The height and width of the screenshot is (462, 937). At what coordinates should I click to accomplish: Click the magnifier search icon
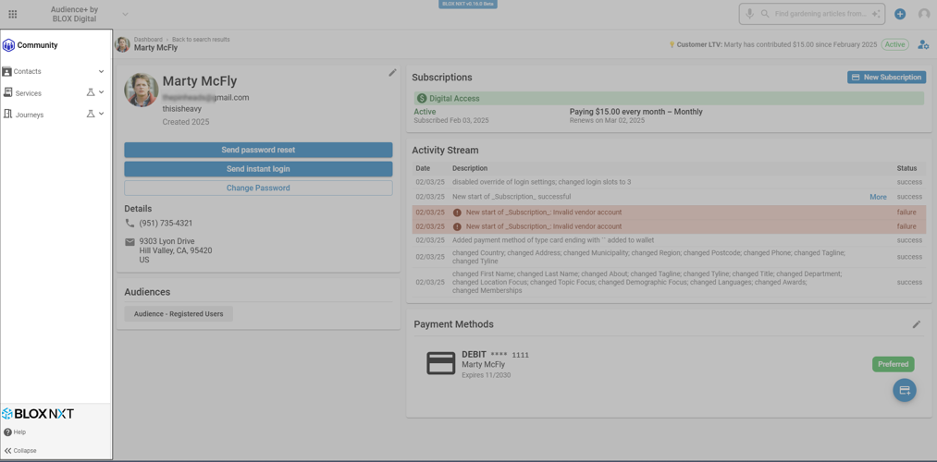pyautogui.click(x=764, y=14)
